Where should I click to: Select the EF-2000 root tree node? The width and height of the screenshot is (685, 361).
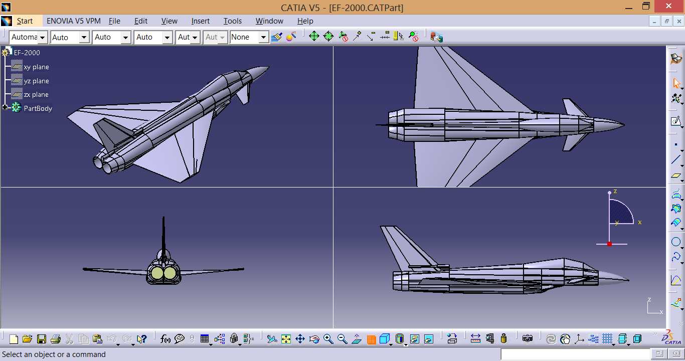click(x=27, y=53)
